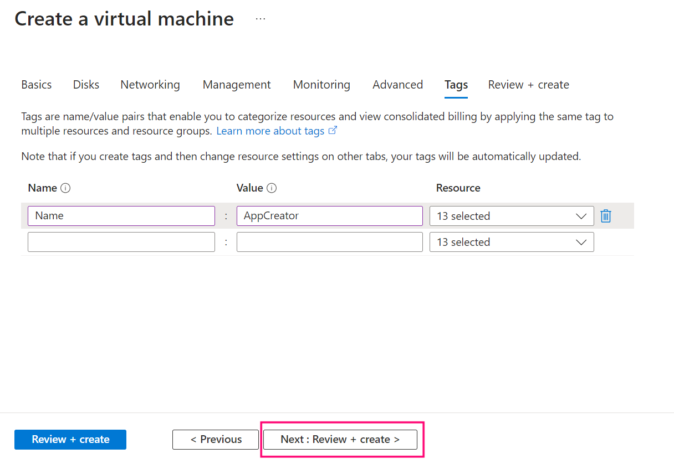The image size is (674, 464).
Task: Go to the Networking tab
Action: (150, 85)
